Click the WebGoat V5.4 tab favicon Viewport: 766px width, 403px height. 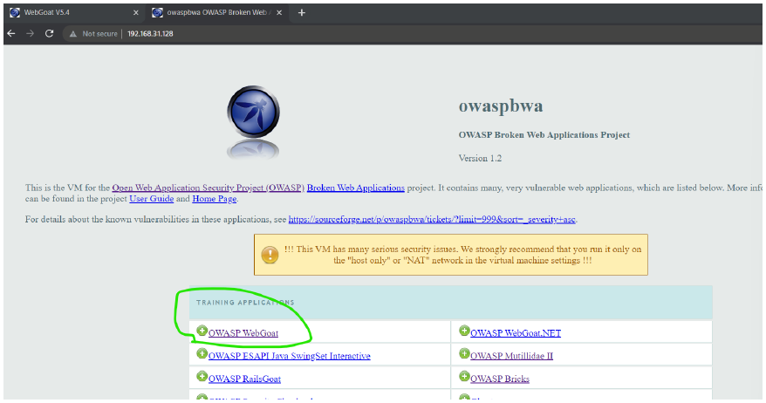click(x=15, y=13)
